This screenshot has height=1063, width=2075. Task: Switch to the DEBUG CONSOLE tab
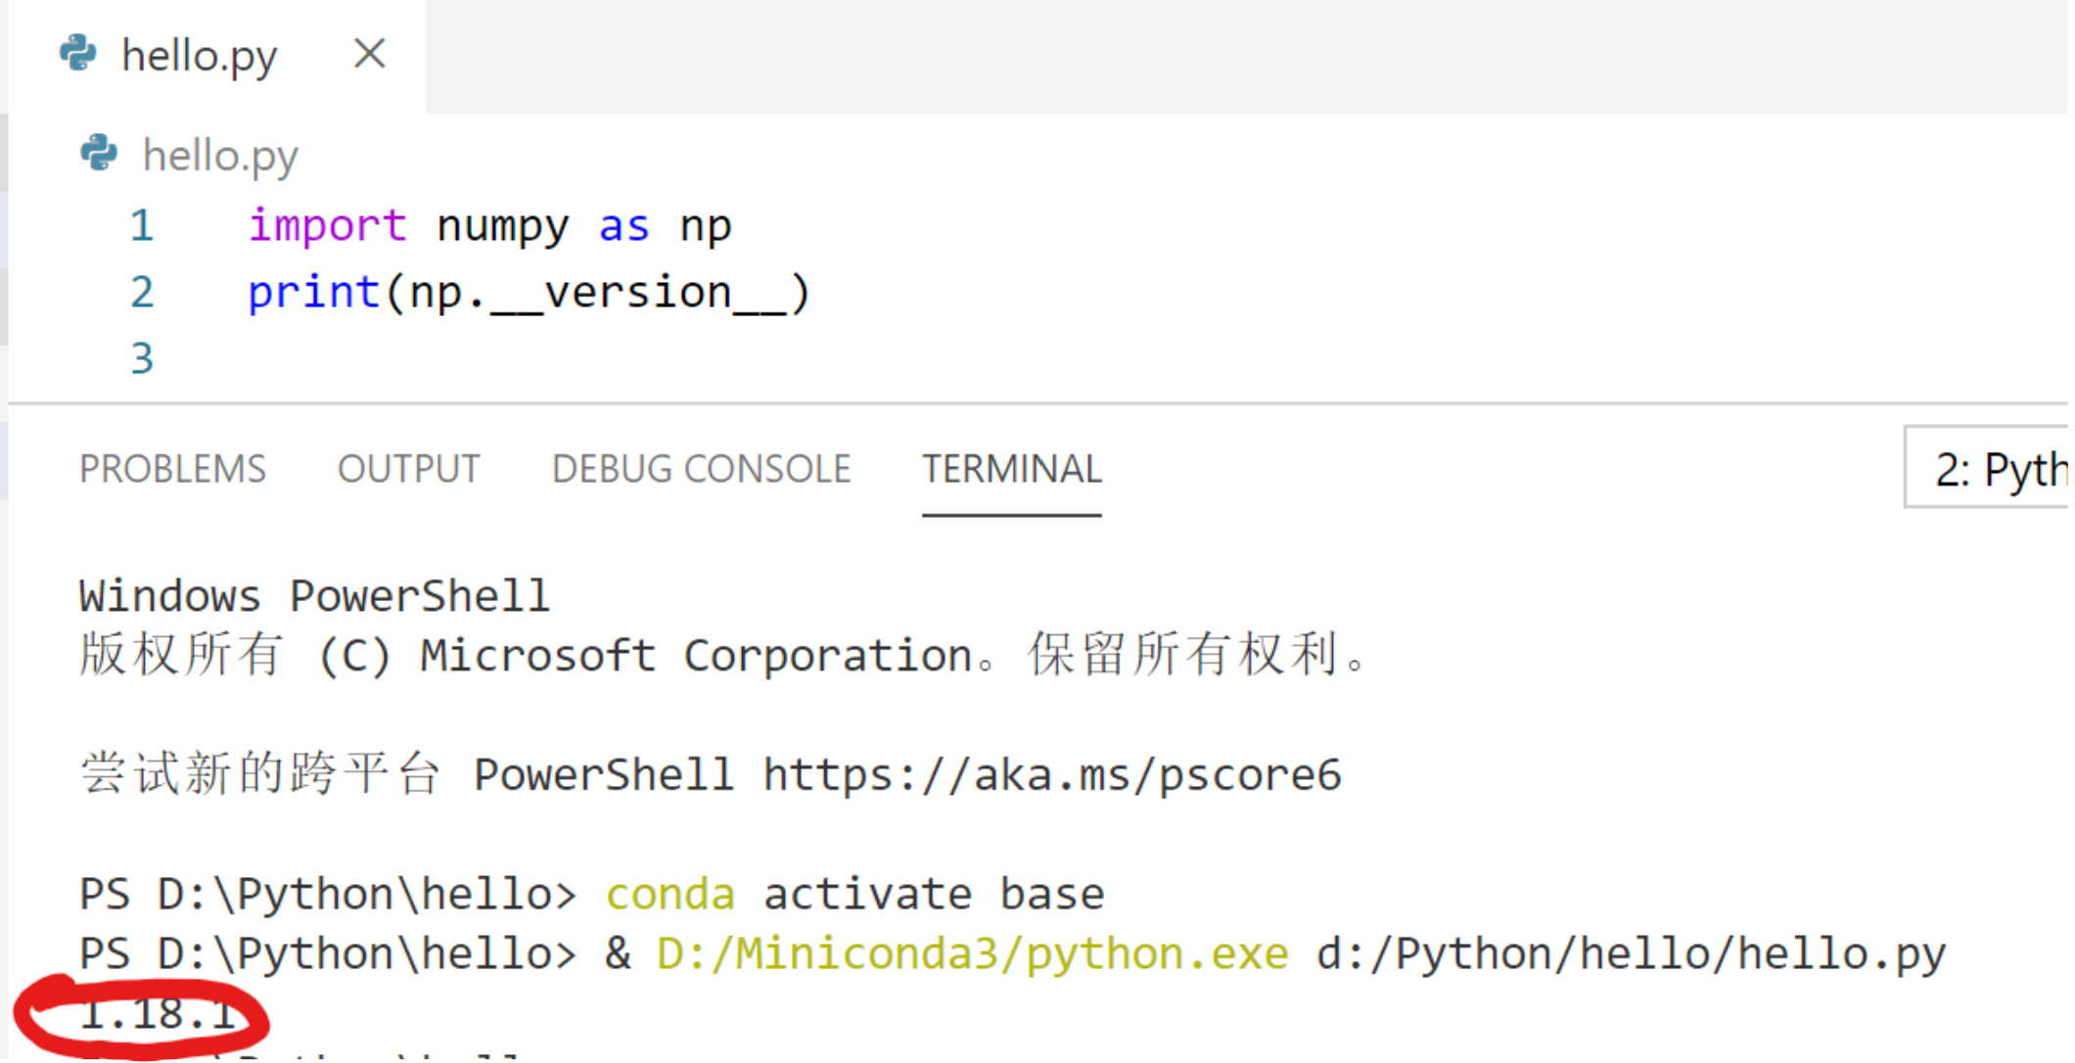click(x=701, y=468)
